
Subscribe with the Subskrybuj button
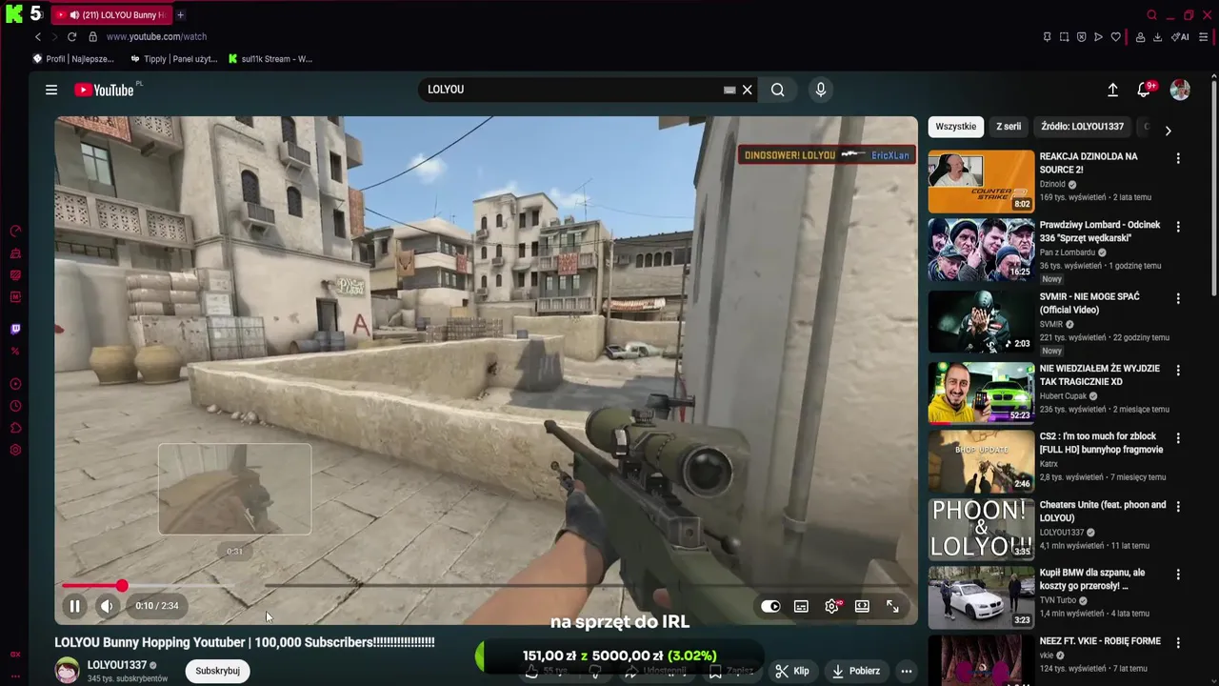point(217,671)
